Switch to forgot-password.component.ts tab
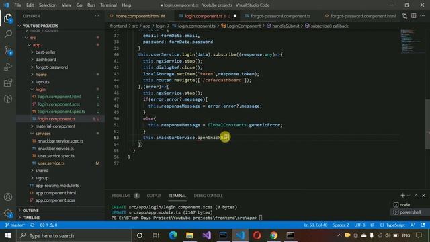Screen dimensions: 430x242 pos(280,16)
